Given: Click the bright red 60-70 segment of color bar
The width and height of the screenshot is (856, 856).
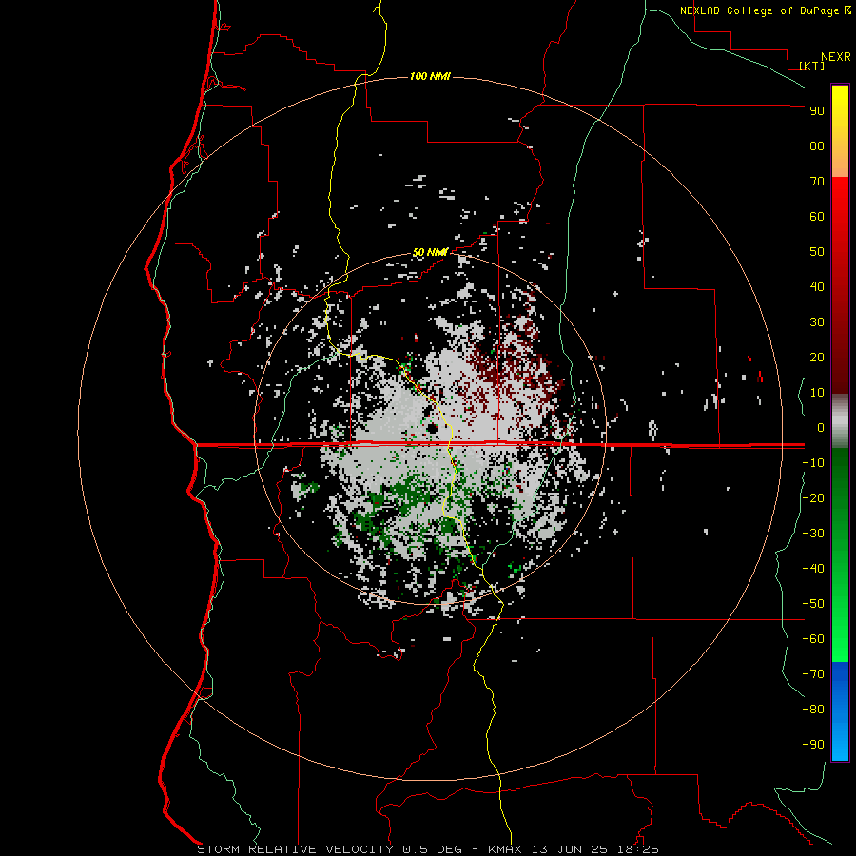Looking at the screenshot, I should click(x=840, y=199).
